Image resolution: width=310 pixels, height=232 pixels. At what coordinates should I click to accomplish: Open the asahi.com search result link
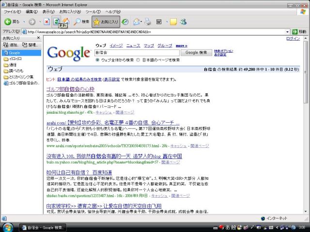(113, 123)
